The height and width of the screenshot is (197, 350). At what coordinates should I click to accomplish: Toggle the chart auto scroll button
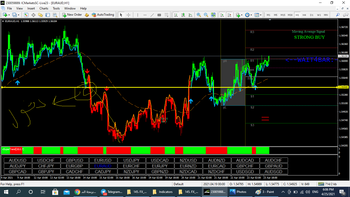pyautogui.click(x=222, y=15)
